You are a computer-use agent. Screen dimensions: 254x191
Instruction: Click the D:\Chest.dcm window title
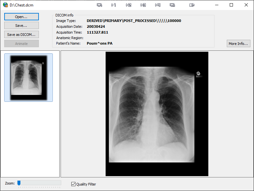click(x=21, y=5)
